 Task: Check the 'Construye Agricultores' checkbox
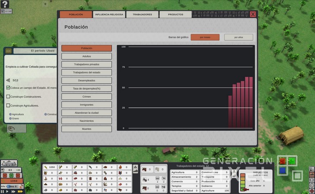(x=8, y=106)
